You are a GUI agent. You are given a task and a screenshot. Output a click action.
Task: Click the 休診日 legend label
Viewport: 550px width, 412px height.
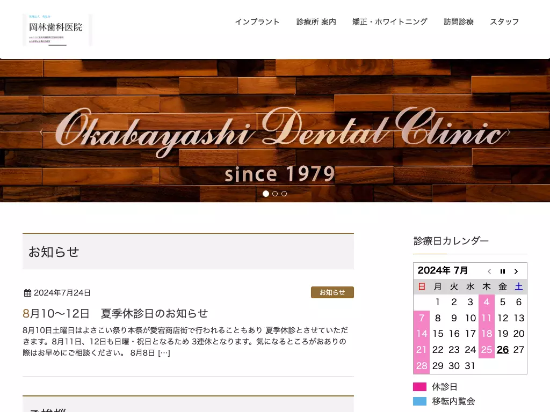(445, 387)
